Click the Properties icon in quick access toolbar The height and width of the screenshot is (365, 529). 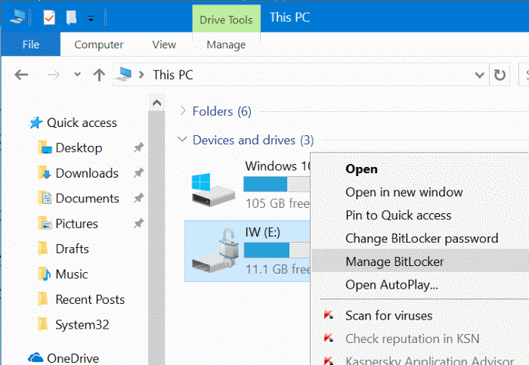pos(49,16)
